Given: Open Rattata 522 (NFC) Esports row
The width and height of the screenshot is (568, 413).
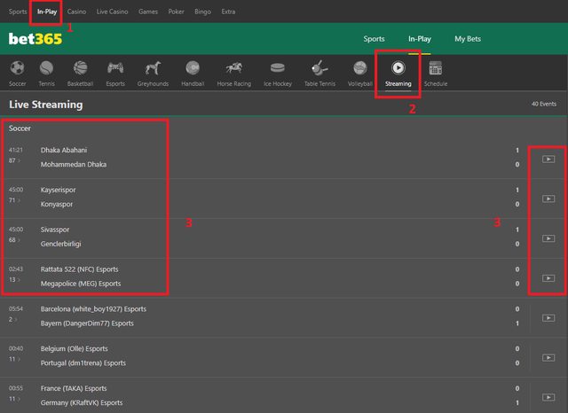Looking at the screenshot, I should point(79,269).
